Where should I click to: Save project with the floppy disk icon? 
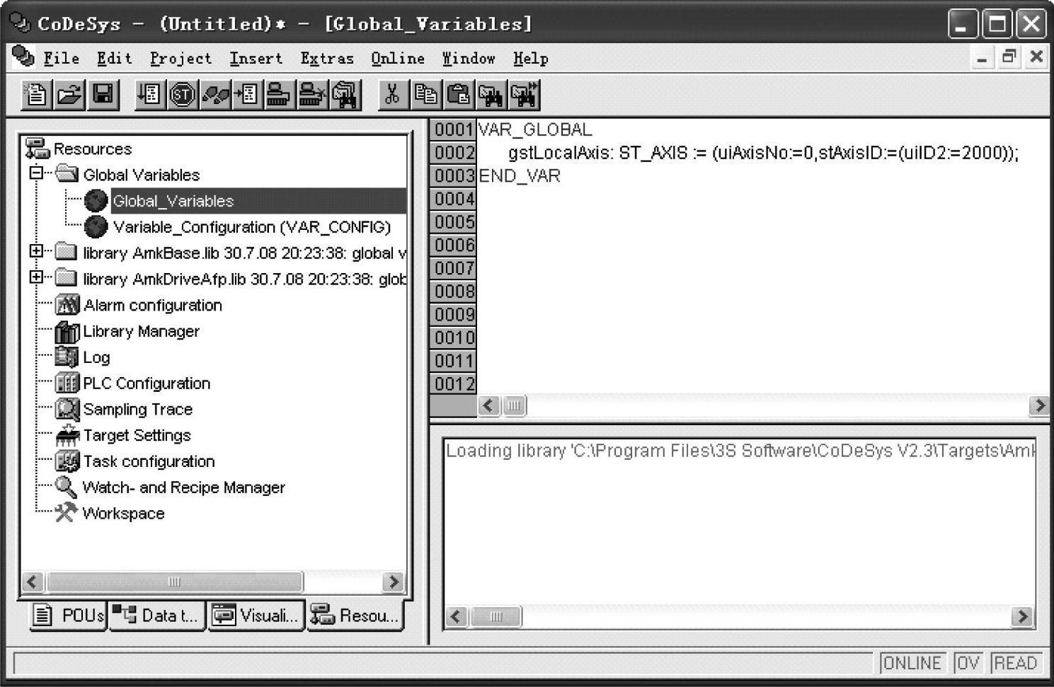[103, 95]
